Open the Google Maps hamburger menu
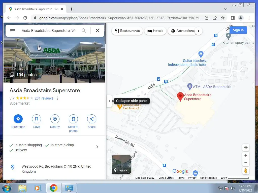 pos(13,31)
